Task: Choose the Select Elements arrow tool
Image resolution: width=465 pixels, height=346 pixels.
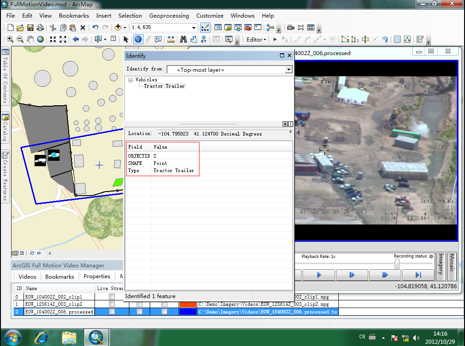Action: point(126,39)
